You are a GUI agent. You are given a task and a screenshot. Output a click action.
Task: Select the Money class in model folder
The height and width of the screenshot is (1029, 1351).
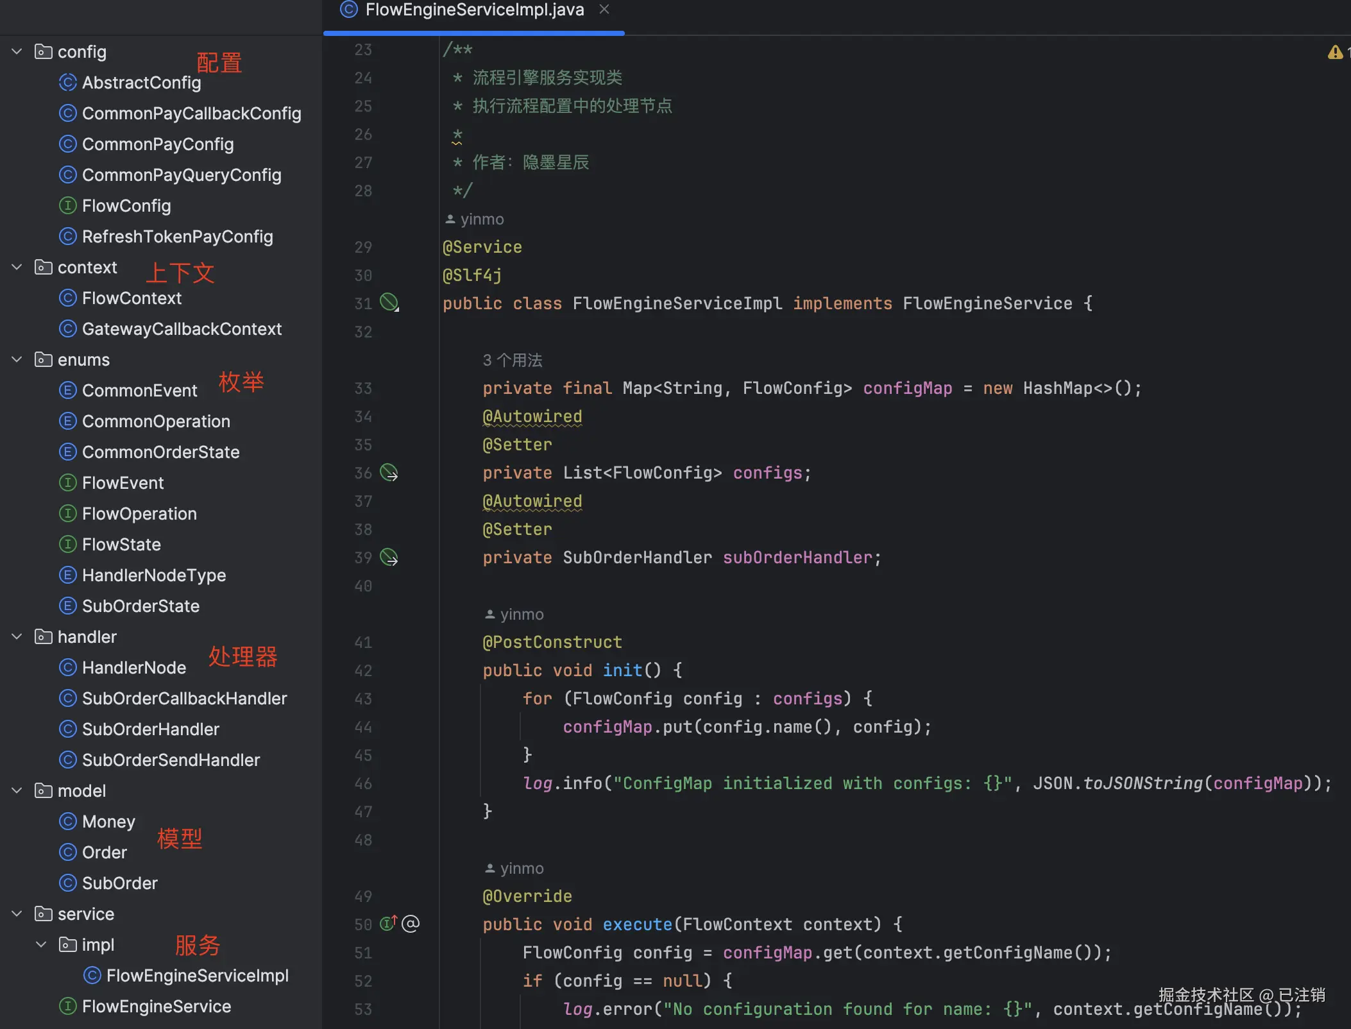click(x=108, y=822)
